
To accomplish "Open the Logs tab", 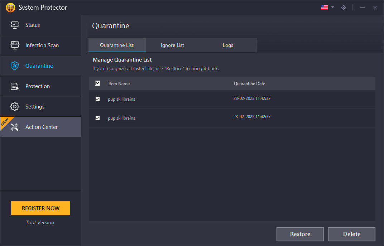I will pyautogui.click(x=228, y=45).
